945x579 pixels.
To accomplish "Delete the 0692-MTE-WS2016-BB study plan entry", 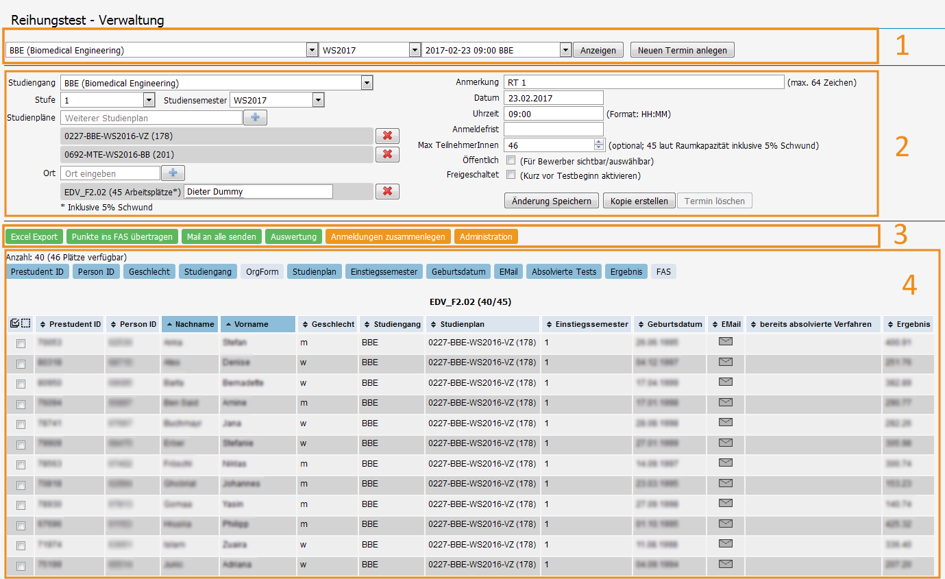I will click(386, 154).
